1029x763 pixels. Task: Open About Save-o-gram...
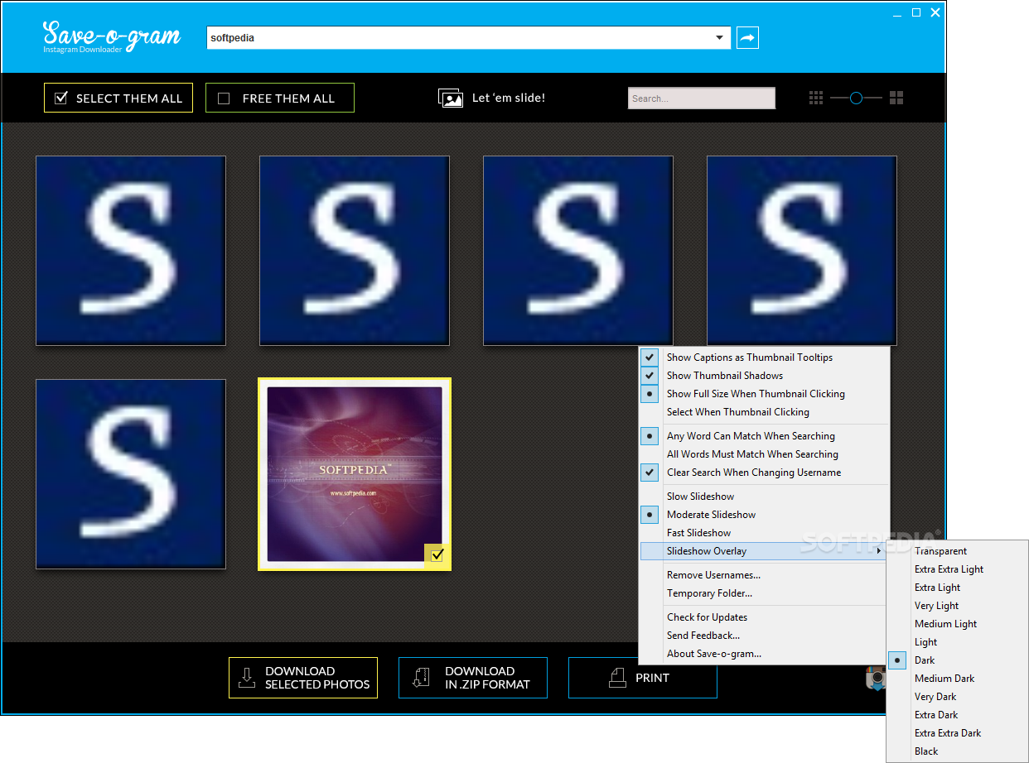[x=764, y=654]
